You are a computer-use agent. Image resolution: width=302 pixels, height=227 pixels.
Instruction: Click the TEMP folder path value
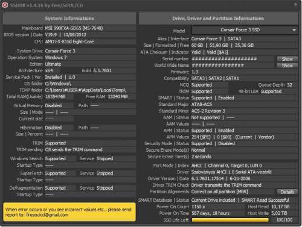point(85,90)
